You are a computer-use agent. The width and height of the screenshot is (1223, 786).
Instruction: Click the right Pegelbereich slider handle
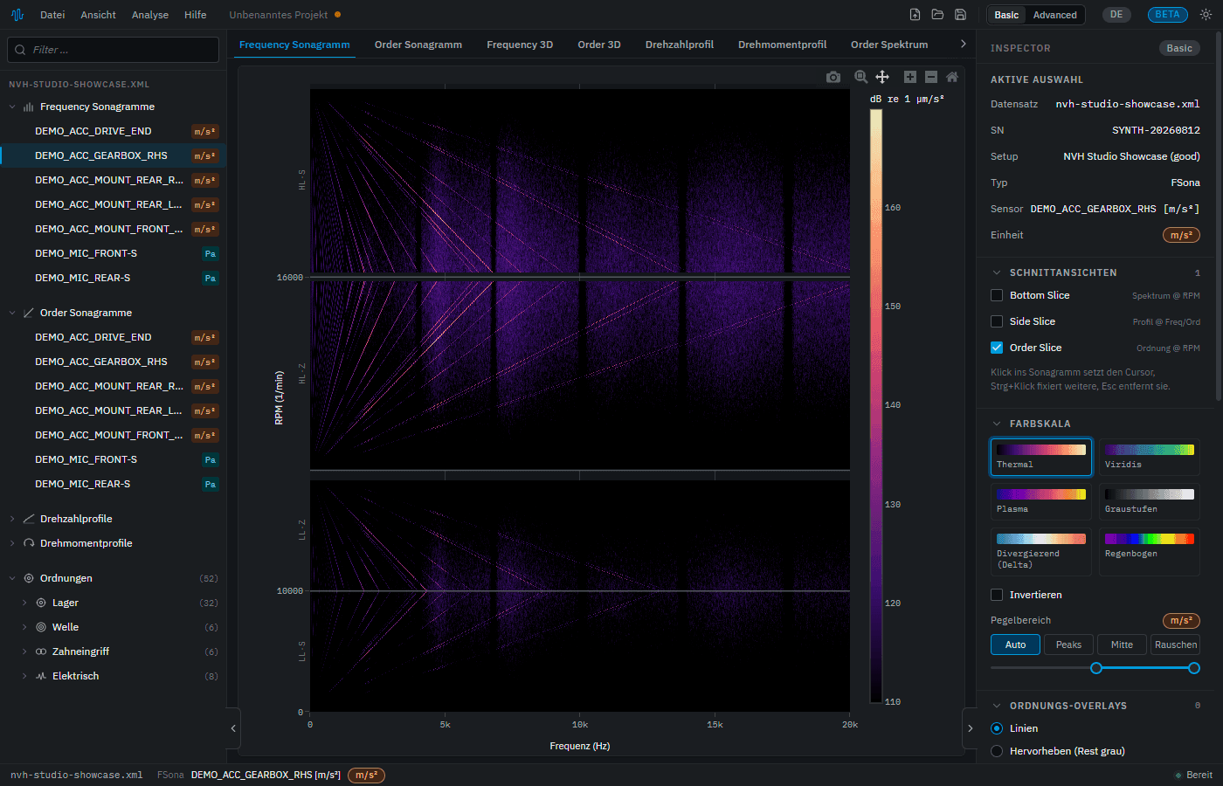point(1194,668)
